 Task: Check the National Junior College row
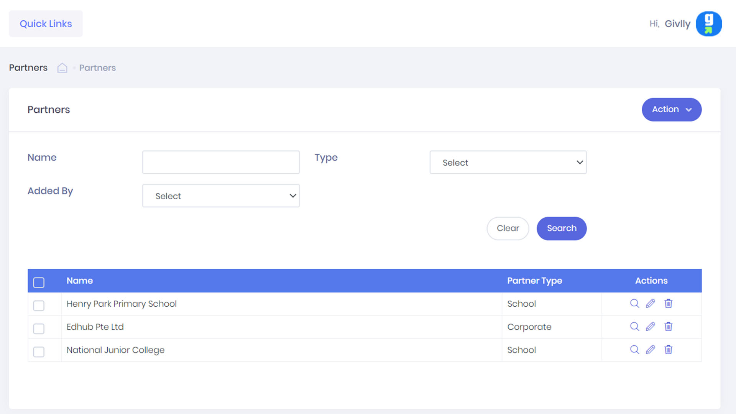(39, 352)
